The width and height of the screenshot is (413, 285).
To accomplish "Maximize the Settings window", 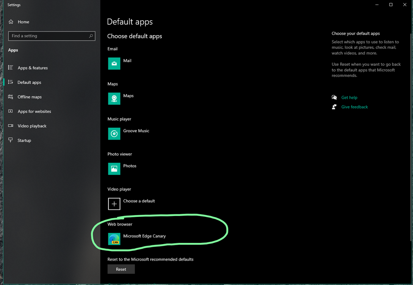I will click(391, 5).
